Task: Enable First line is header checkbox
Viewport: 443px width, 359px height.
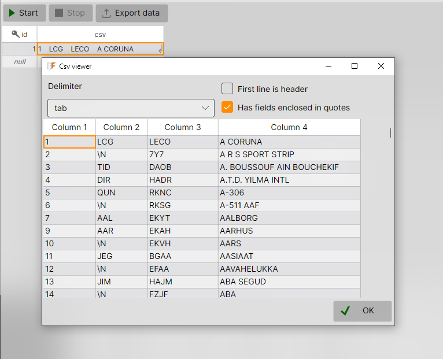Action: tap(227, 88)
